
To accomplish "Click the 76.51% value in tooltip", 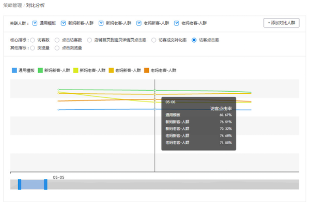I will (x=226, y=122).
